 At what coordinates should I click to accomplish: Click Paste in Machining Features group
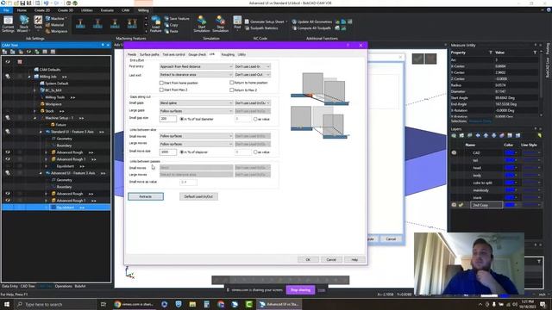[171, 31]
